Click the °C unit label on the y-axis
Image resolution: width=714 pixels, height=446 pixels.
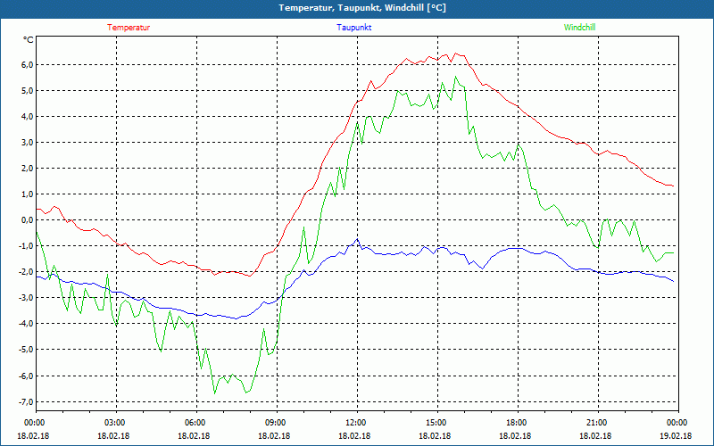point(28,40)
